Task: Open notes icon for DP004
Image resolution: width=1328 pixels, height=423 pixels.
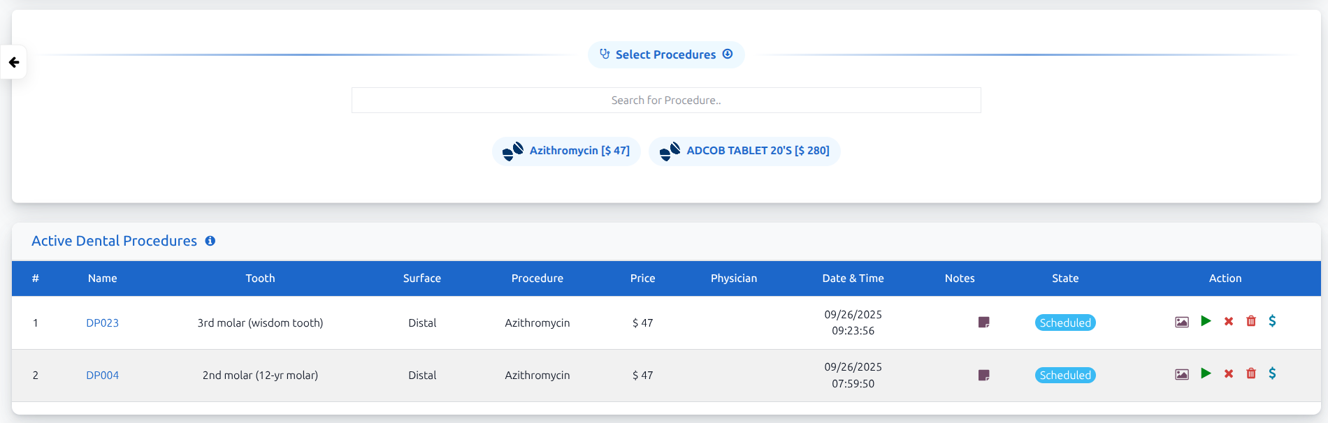Action: (x=983, y=376)
